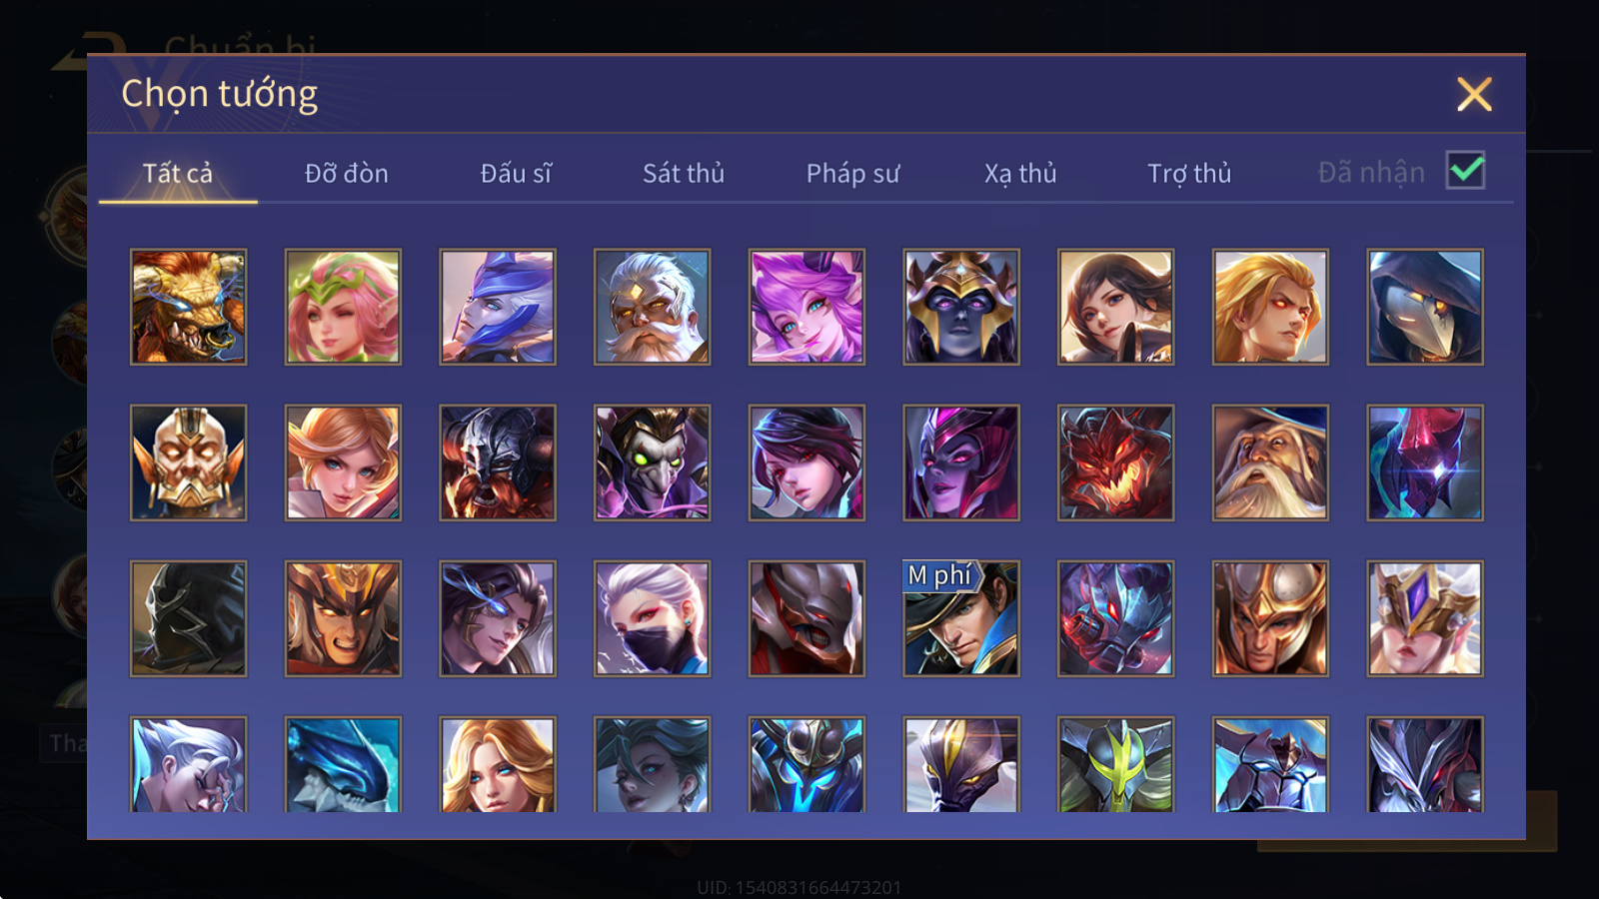The width and height of the screenshot is (1599, 899).
Task: Select the Tất cả tab
Action: (178, 174)
